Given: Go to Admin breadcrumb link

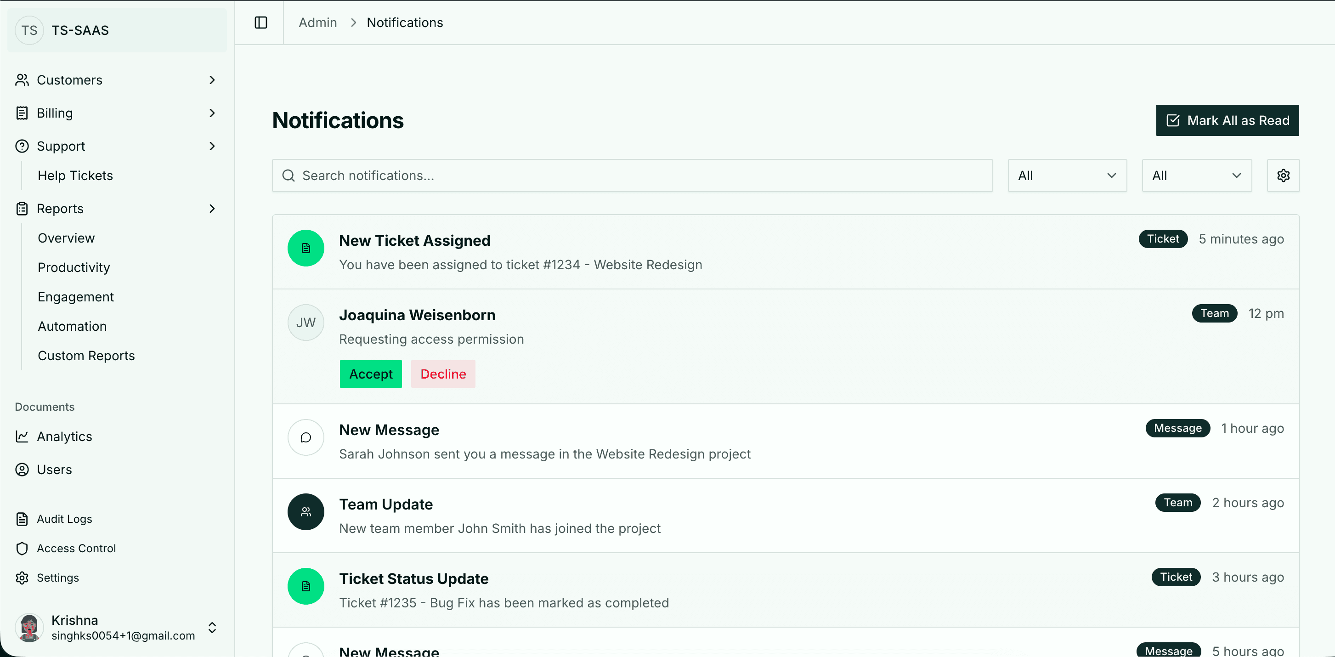Looking at the screenshot, I should (x=318, y=23).
